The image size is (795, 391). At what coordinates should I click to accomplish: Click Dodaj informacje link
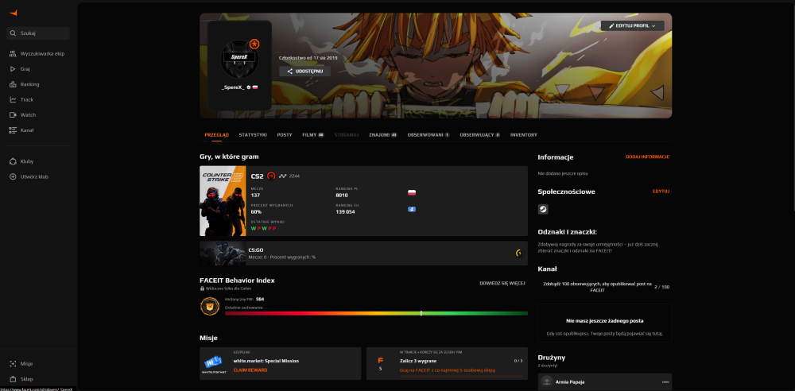(x=647, y=157)
